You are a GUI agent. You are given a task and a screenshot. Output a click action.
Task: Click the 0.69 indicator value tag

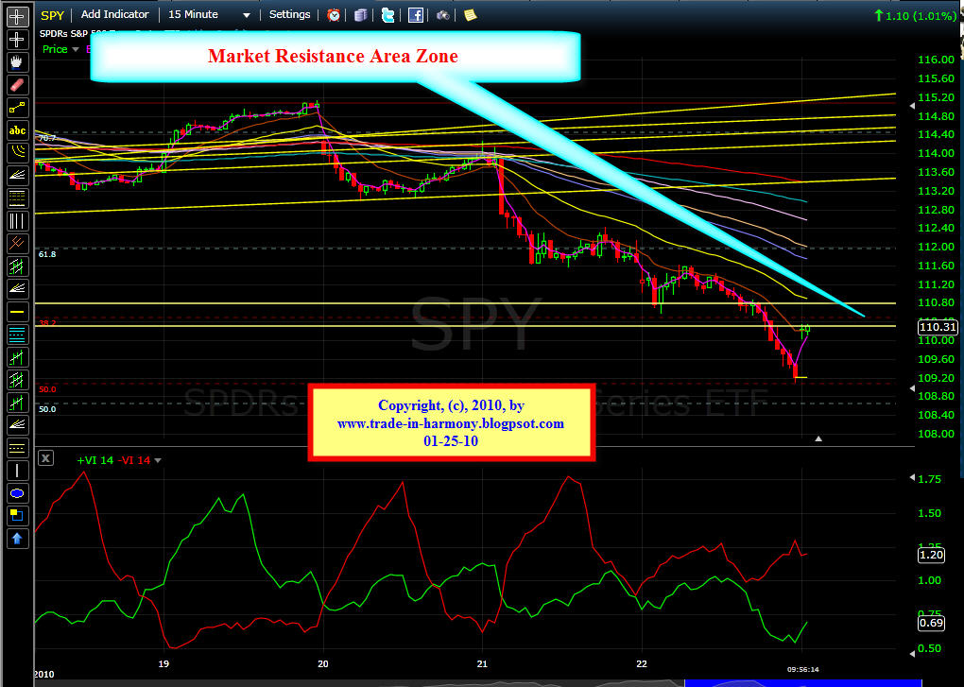point(931,623)
